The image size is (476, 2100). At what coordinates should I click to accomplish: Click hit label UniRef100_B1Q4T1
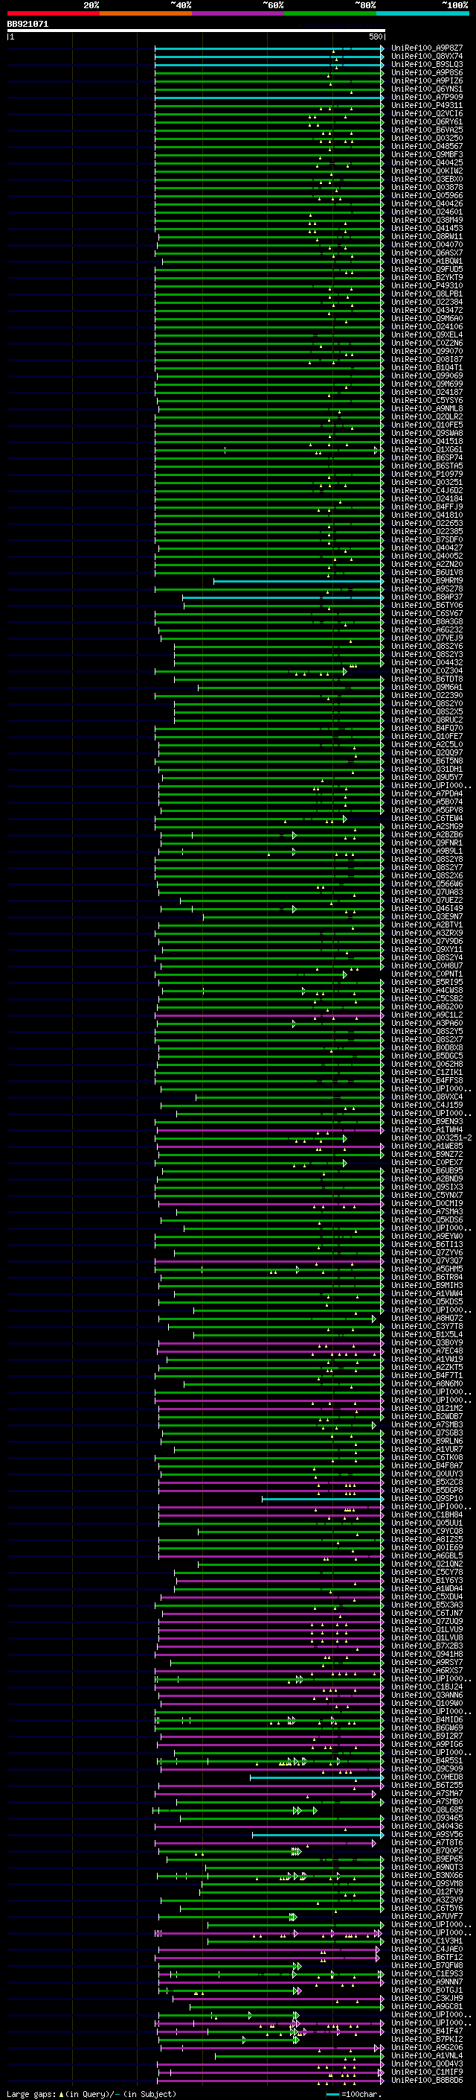[x=426, y=368]
